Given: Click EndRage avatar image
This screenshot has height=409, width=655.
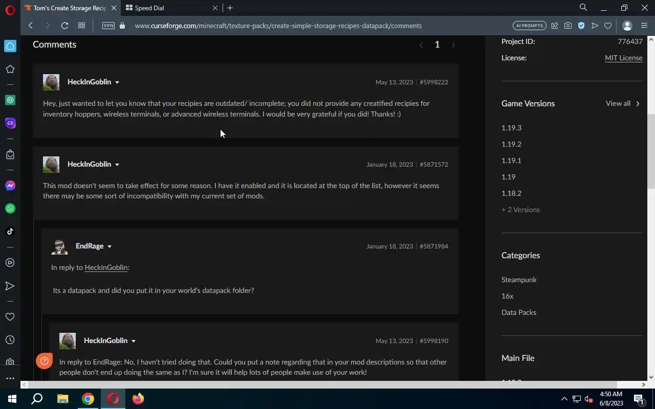Looking at the screenshot, I should pyautogui.click(x=59, y=246).
